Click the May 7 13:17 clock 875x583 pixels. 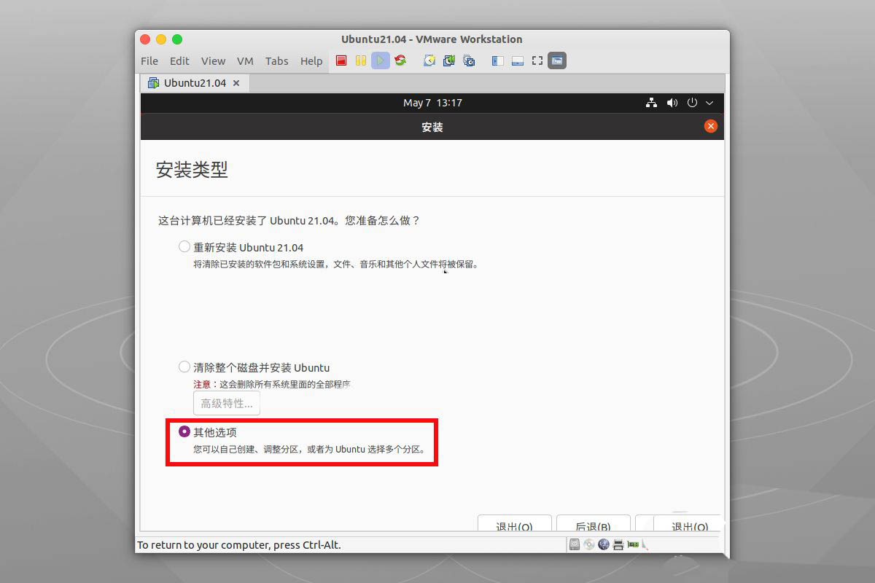click(433, 103)
